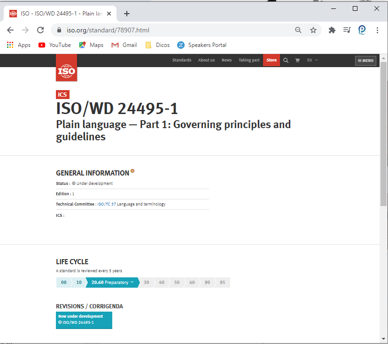This screenshot has height=344, width=388.
Task: Click the browser Back arrow
Action: coord(10,30)
